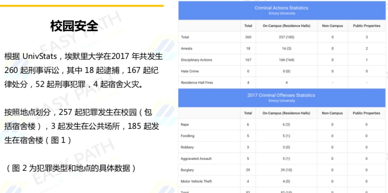388x193 pixels.
Task: Click Public Properties value 3 in Total row
Action: 367,37
